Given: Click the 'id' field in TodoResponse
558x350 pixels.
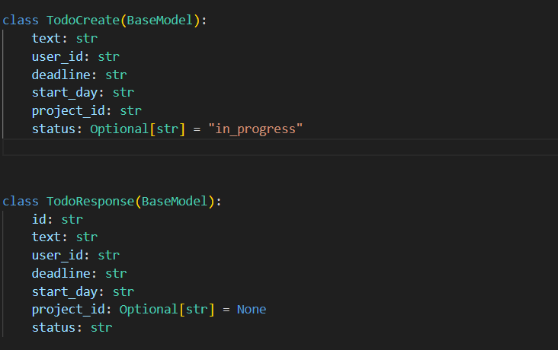Looking at the screenshot, I should point(39,220).
